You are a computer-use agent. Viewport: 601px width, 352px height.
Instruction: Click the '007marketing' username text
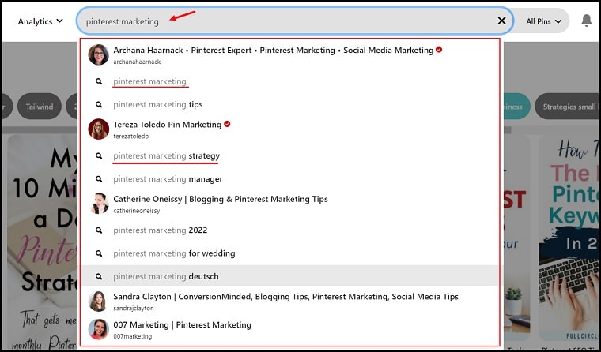point(133,336)
